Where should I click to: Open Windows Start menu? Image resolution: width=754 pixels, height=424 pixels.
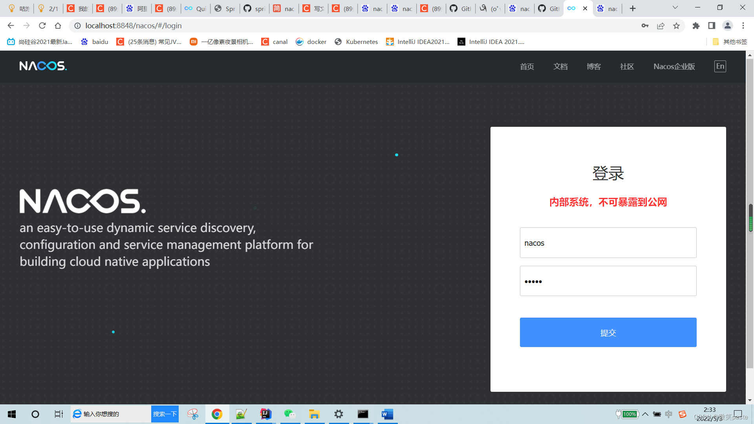(x=12, y=414)
